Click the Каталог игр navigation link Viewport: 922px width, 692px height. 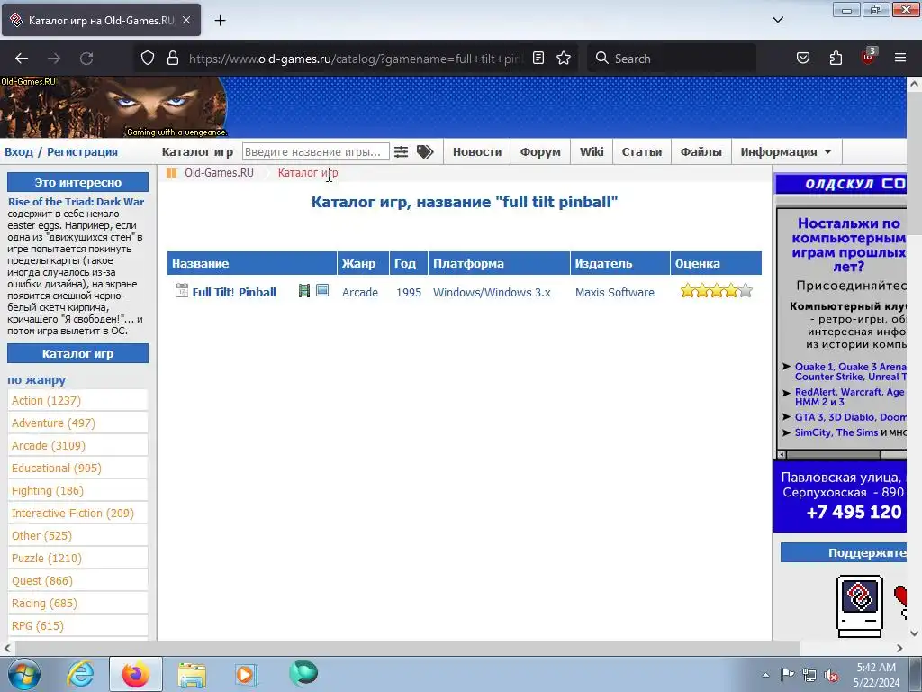[x=197, y=151]
